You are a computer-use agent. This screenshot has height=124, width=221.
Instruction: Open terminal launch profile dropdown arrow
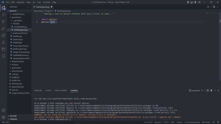[204, 91]
